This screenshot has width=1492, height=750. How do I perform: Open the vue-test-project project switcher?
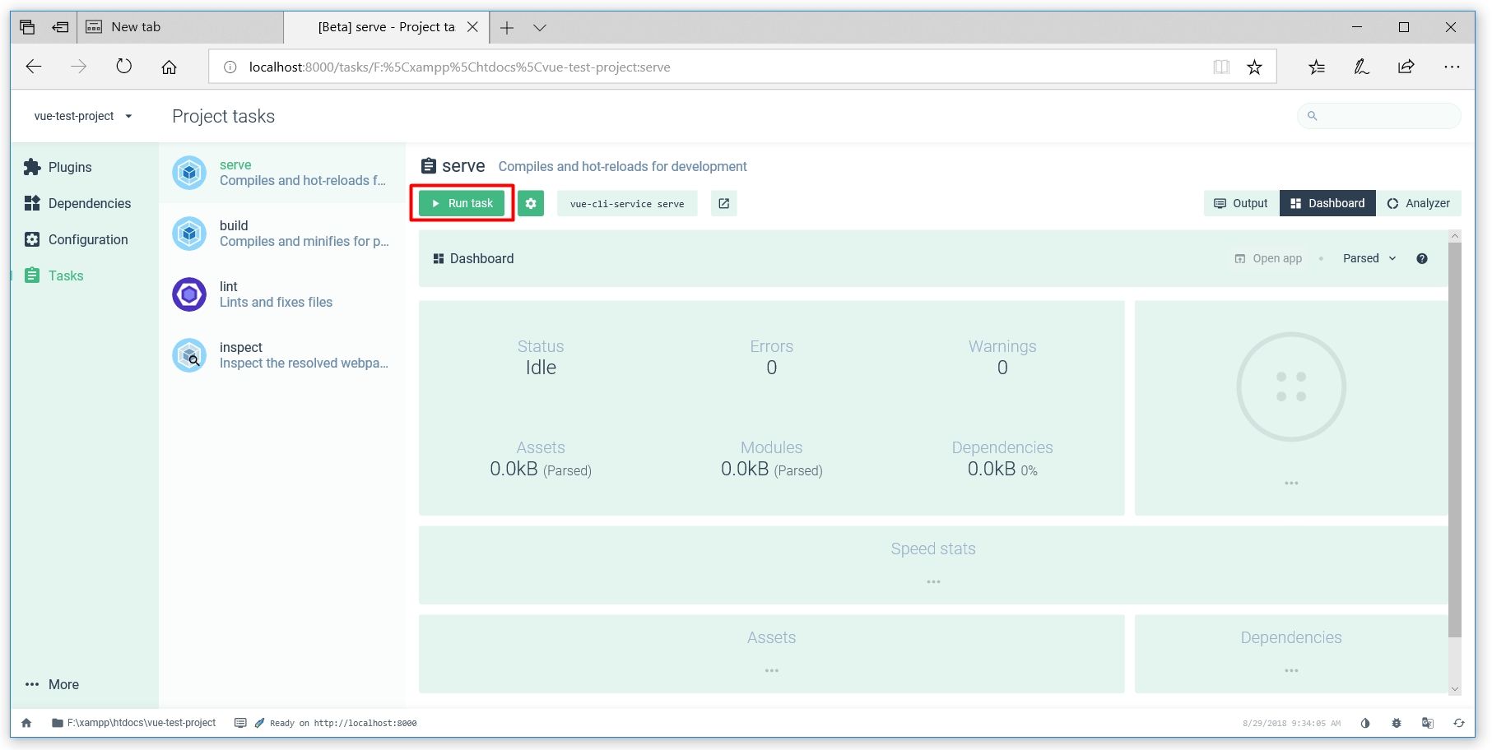click(81, 116)
